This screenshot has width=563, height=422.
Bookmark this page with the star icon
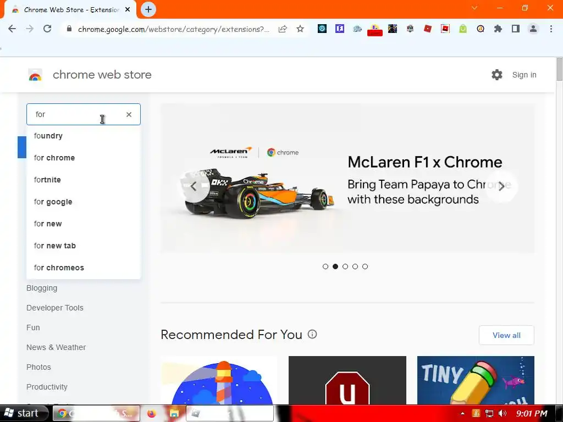[300, 29]
